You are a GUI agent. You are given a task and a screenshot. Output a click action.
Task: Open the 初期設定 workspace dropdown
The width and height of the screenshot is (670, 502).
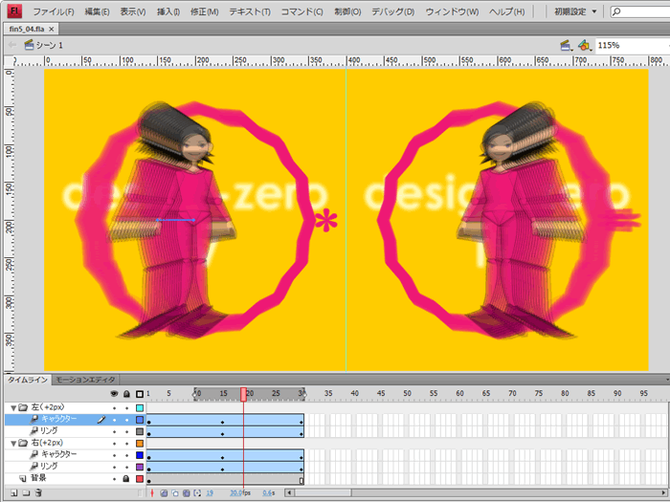pyautogui.click(x=576, y=11)
